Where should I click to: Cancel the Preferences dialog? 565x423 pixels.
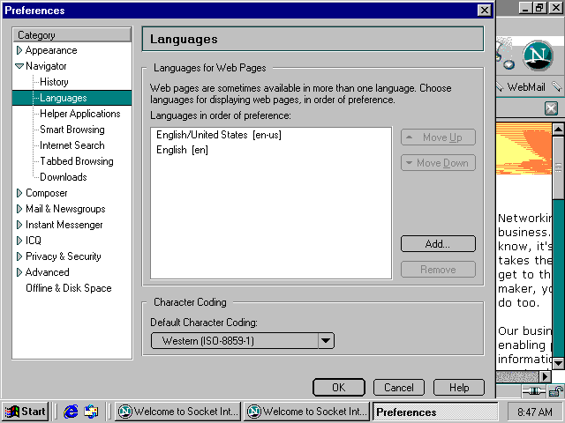coord(399,388)
